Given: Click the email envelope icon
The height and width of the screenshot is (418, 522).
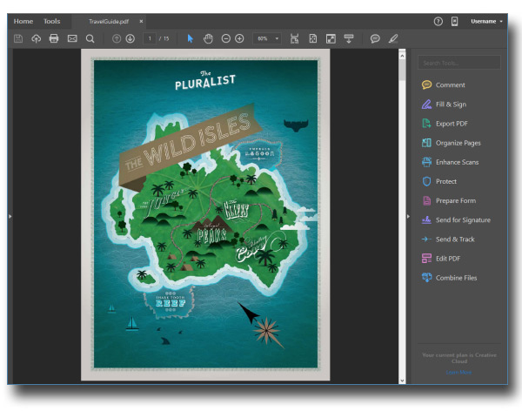Looking at the screenshot, I should (72, 38).
